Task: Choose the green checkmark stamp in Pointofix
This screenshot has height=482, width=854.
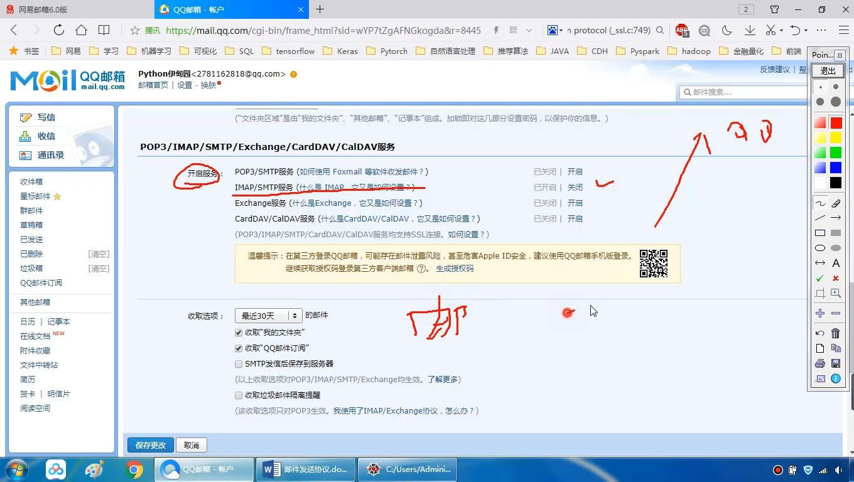Action: [x=820, y=278]
